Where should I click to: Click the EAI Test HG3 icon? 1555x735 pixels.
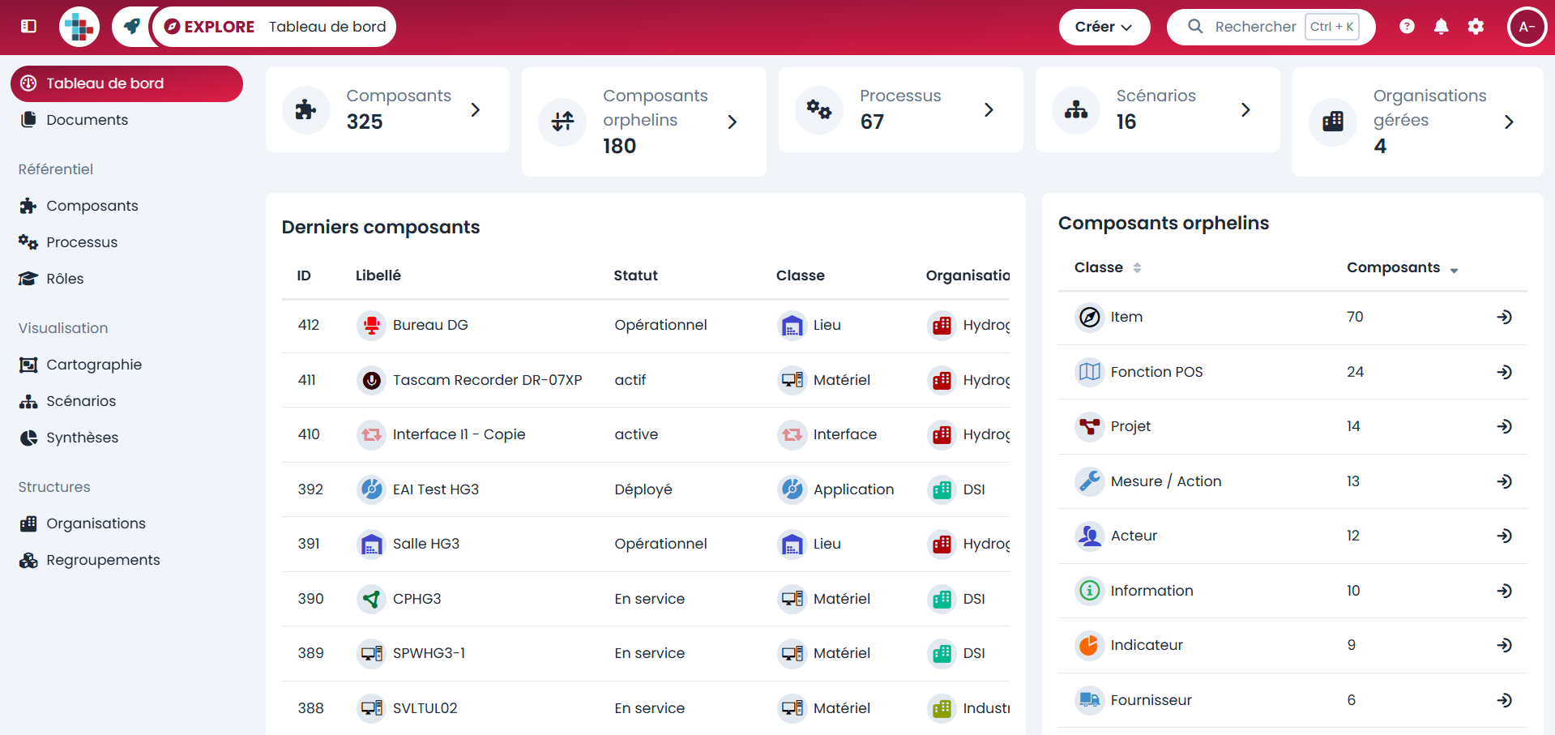tap(371, 489)
